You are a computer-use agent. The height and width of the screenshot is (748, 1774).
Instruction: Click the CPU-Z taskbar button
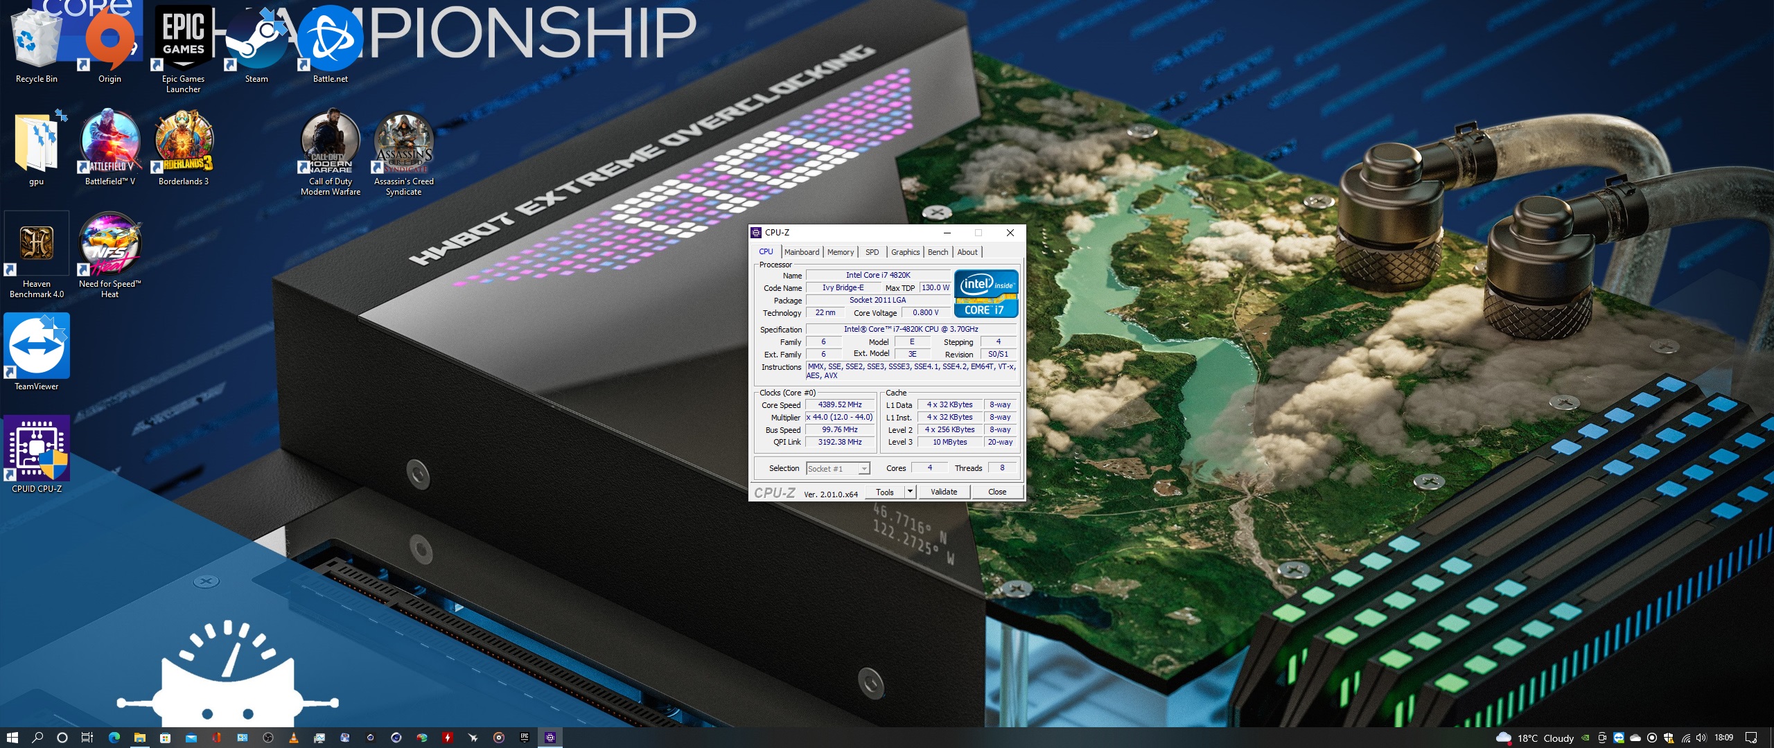(x=550, y=738)
